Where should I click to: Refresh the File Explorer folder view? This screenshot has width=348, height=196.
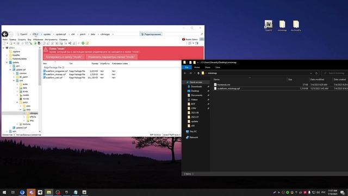(316, 73)
